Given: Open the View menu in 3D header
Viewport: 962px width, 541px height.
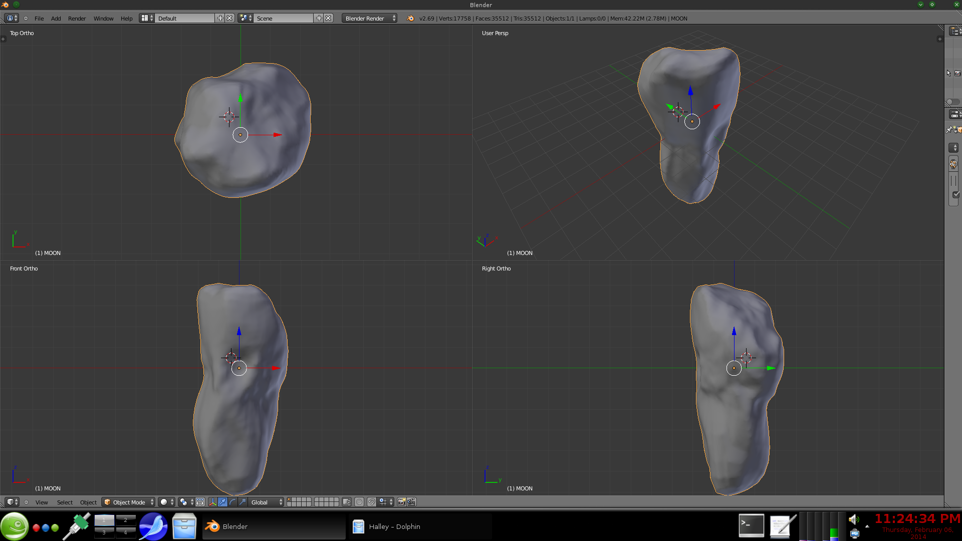Looking at the screenshot, I should pyautogui.click(x=42, y=502).
